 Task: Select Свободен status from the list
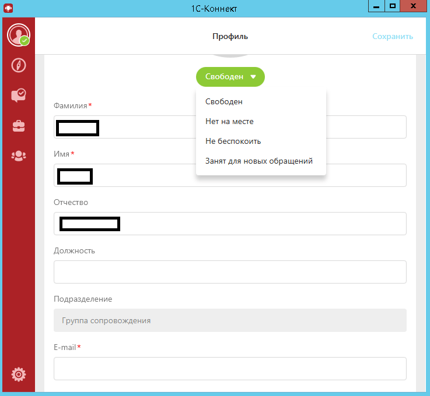[x=224, y=101]
